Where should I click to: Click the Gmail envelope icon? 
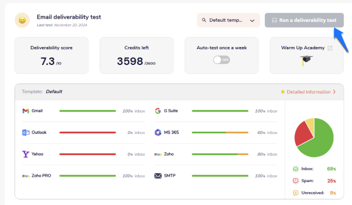26,111
